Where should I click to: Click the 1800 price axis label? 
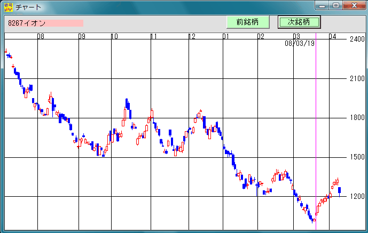click(x=357, y=118)
